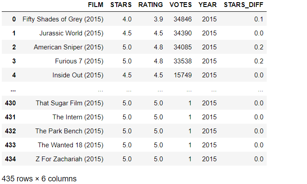Click the 435 rows × 6 columns summary
The image size is (307, 184).
click(x=39, y=179)
